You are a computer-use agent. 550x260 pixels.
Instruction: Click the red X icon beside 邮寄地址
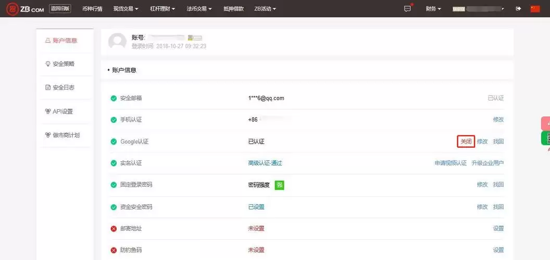(x=114, y=228)
